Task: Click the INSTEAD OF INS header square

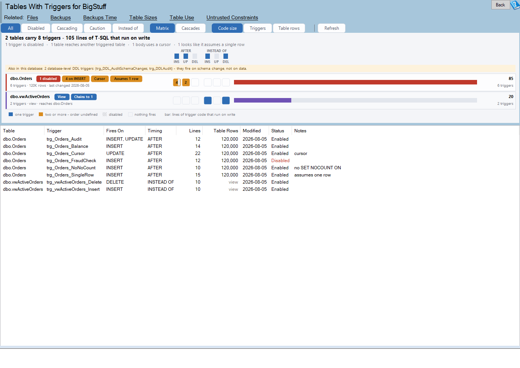Action: (208, 56)
